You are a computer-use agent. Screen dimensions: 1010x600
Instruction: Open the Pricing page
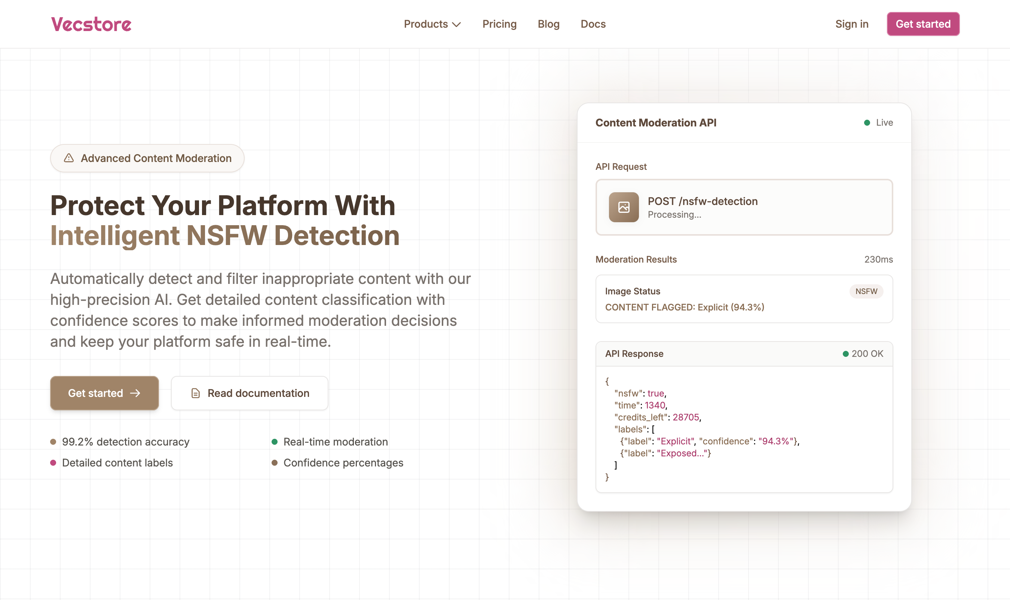pyautogui.click(x=499, y=24)
